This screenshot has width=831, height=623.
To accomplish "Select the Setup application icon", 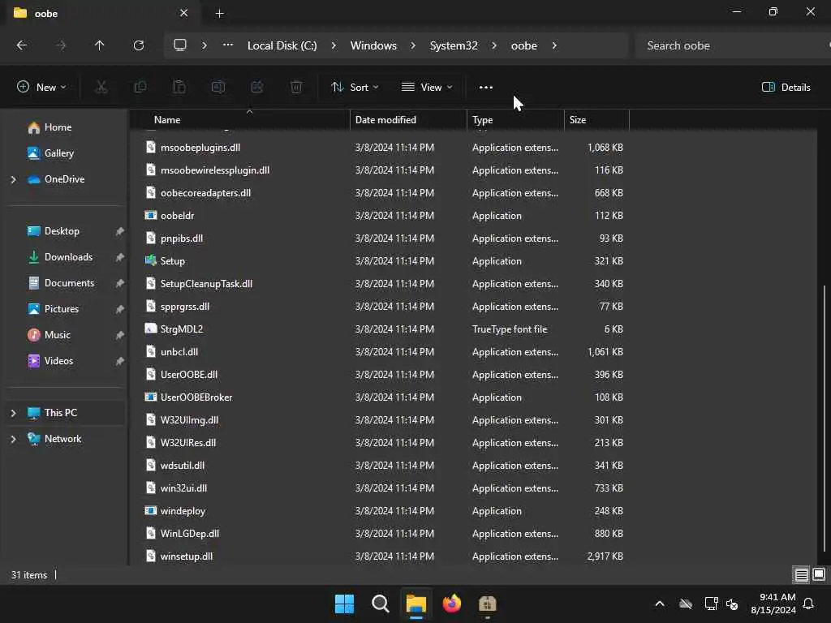I will 150,260.
